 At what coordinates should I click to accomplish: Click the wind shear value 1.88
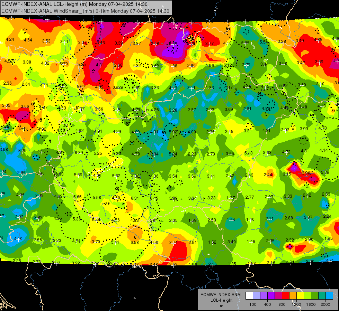tap(173, 66)
